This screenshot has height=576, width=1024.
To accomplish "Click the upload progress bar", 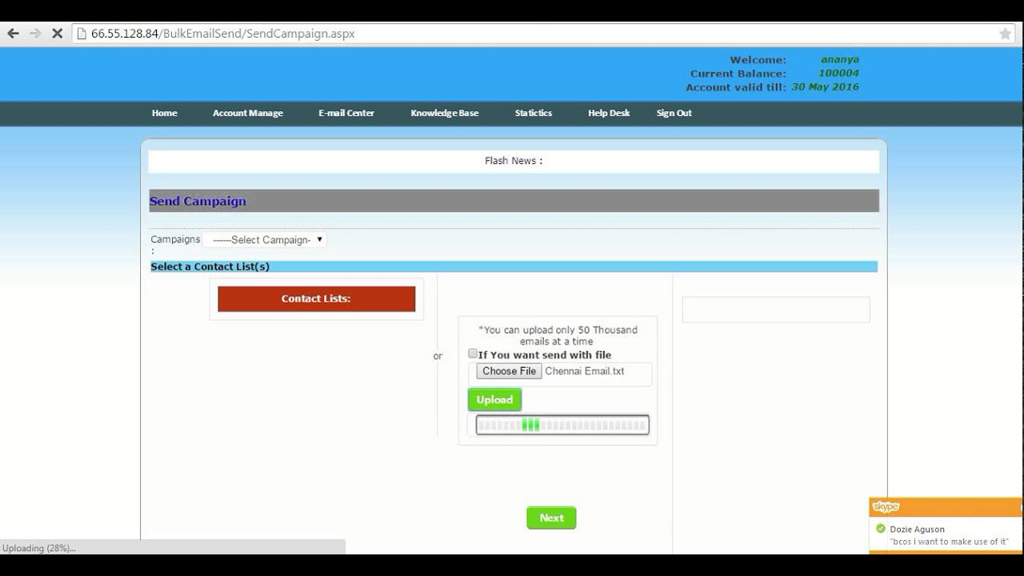I will [x=562, y=425].
